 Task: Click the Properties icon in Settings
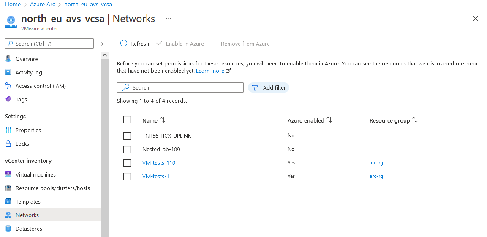coord(8,130)
